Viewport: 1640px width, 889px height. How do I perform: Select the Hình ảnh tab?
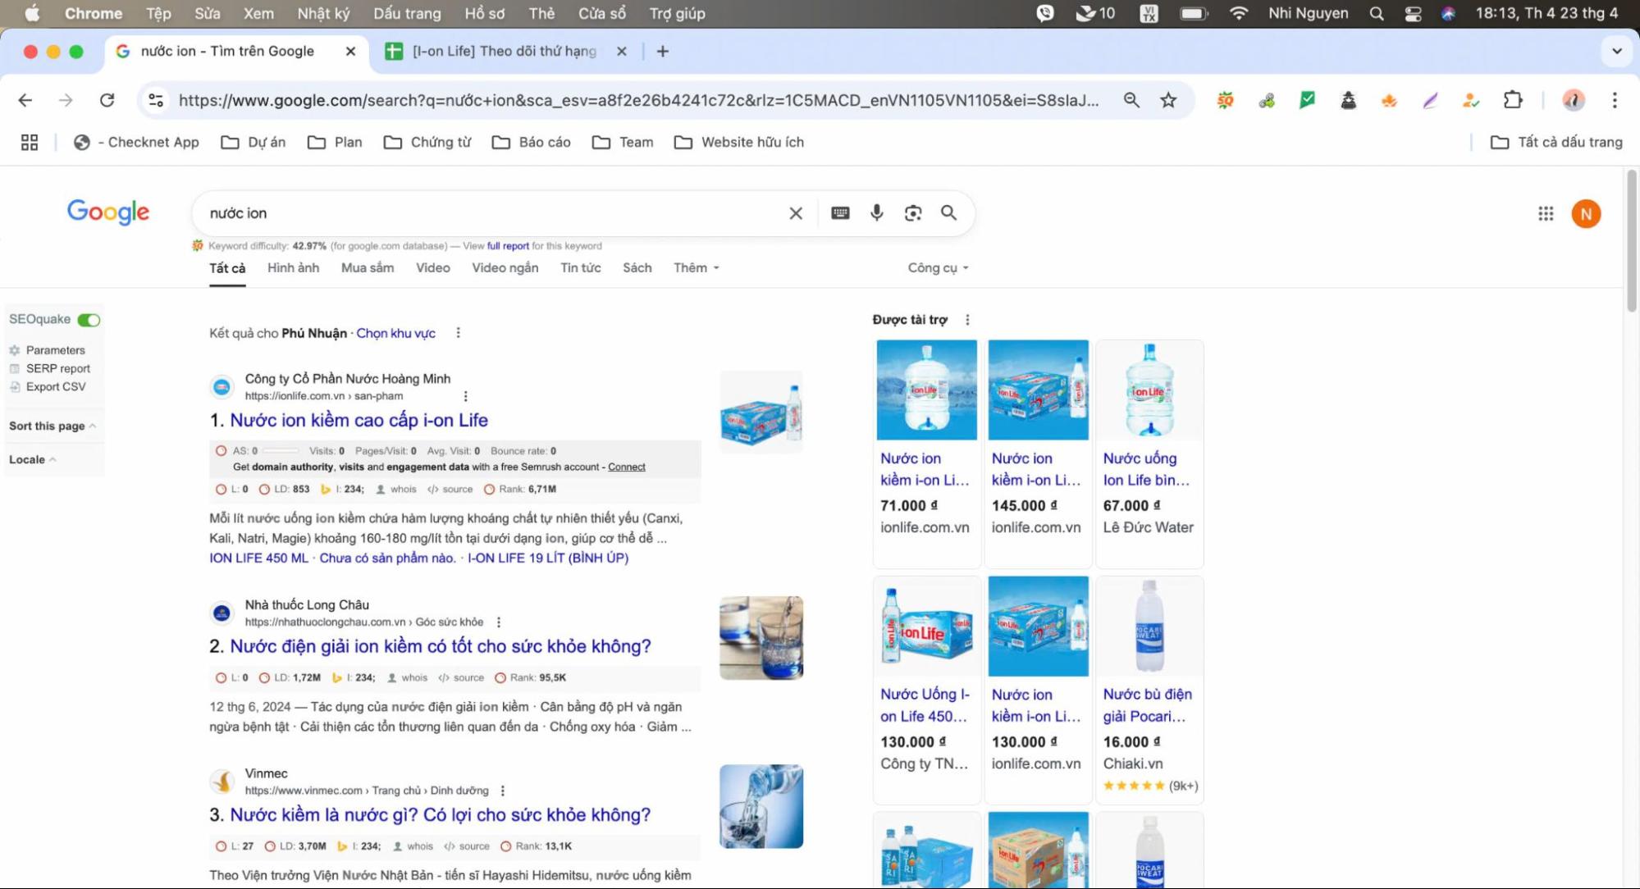click(x=293, y=268)
